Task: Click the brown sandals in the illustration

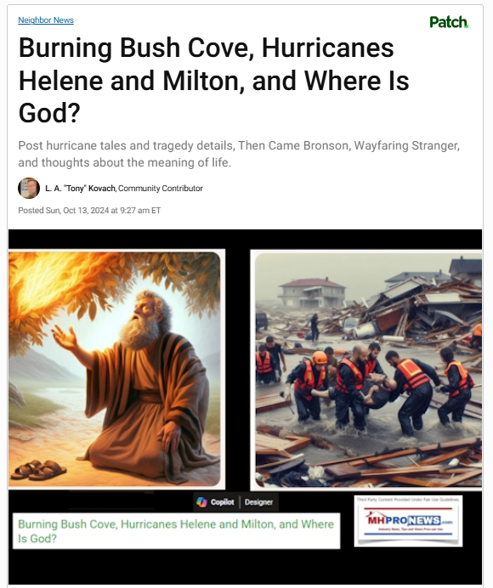Action: click(x=38, y=470)
